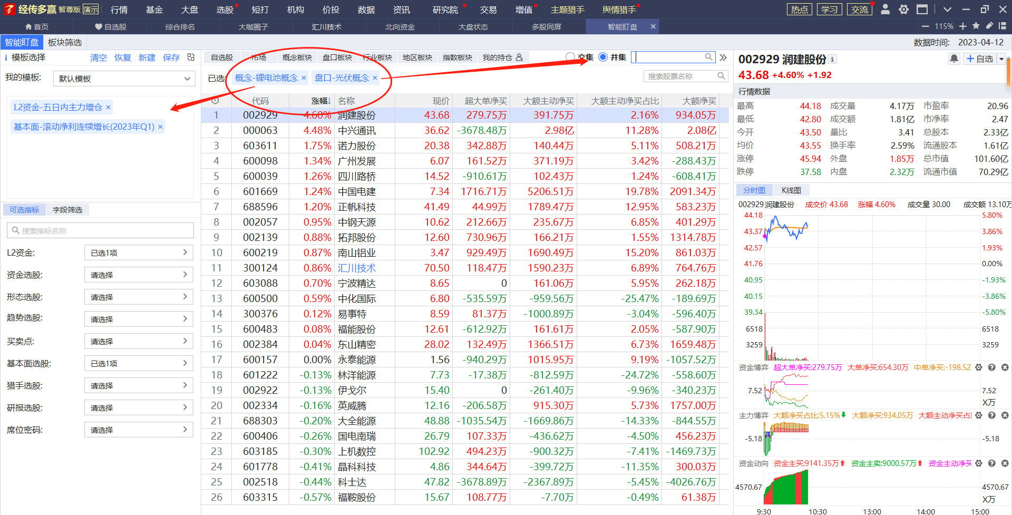Expand the L2资金 selection list
This screenshot has height=515, width=1012.
point(139,253)
